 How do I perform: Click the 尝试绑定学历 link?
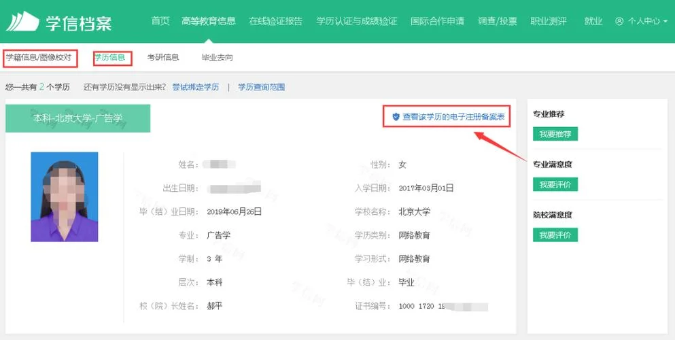(x=196, y=87)
